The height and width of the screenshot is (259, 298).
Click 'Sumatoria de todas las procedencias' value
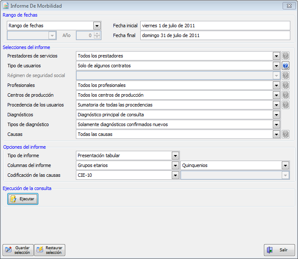(x=115, y=105)
